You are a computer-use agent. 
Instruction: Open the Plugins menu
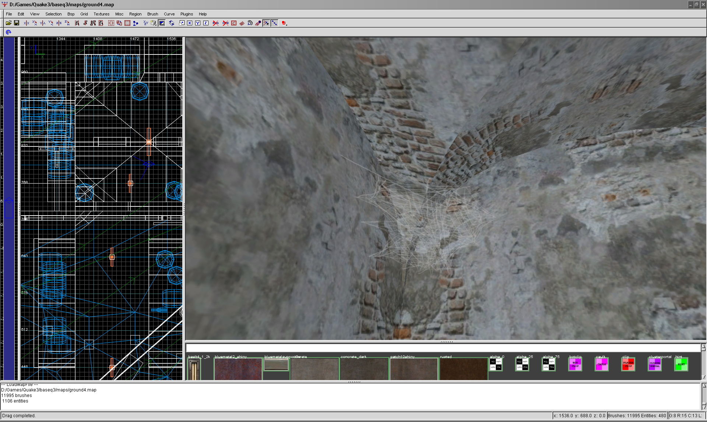[186, 14]
